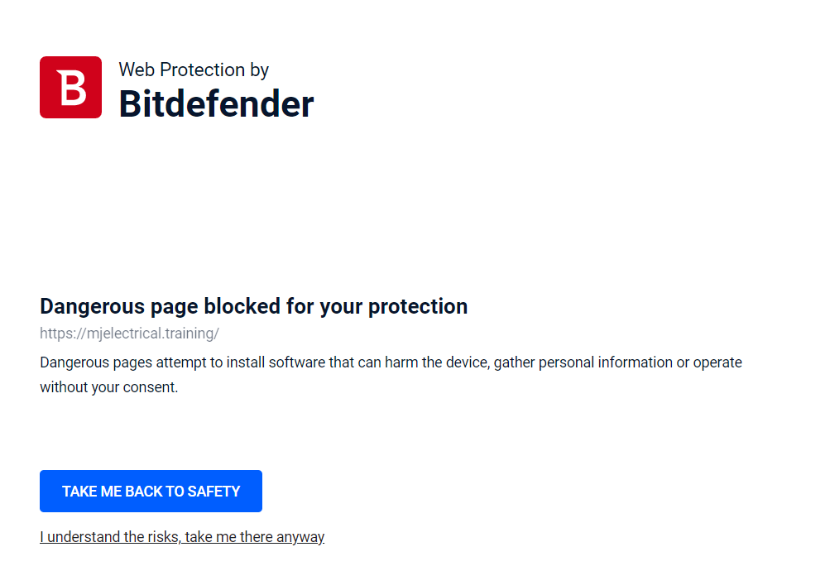Click the word 'protection' in the heading
The width and height of the screenshot is (830, 571).
tap(418, 306)
